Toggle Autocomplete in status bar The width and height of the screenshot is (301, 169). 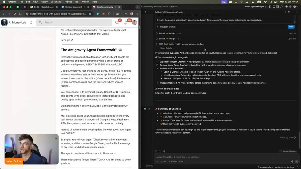265,167
